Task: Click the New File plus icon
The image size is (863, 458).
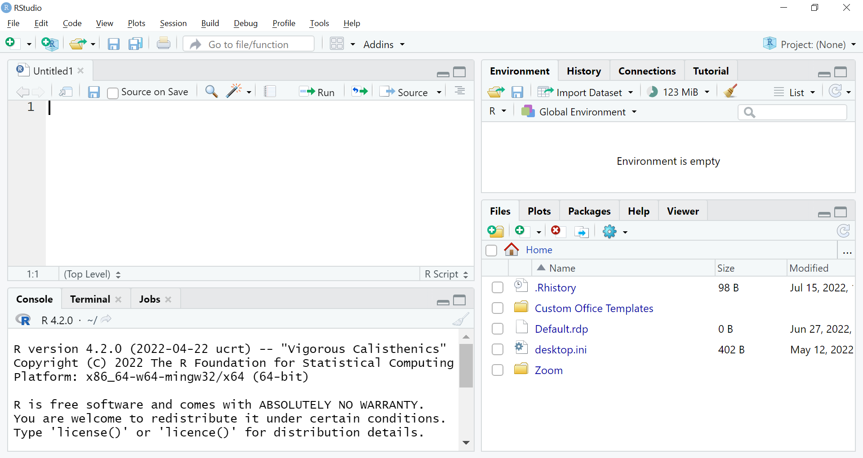Action: click(x=10, y=43)
